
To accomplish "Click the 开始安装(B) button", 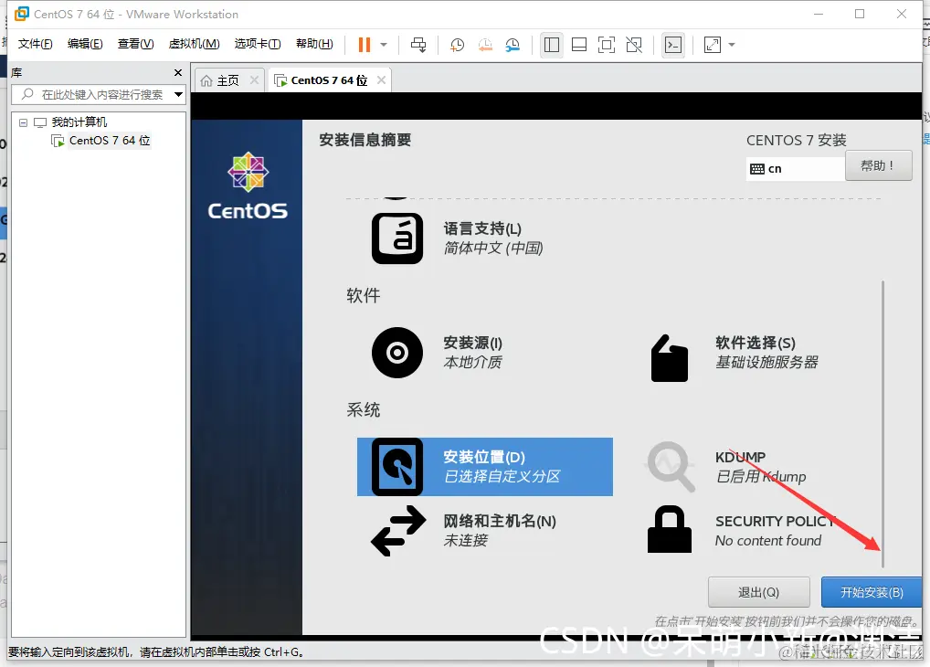I will tap(872, 592).
